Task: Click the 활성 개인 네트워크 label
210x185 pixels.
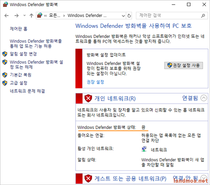Action: click(95, 149)
